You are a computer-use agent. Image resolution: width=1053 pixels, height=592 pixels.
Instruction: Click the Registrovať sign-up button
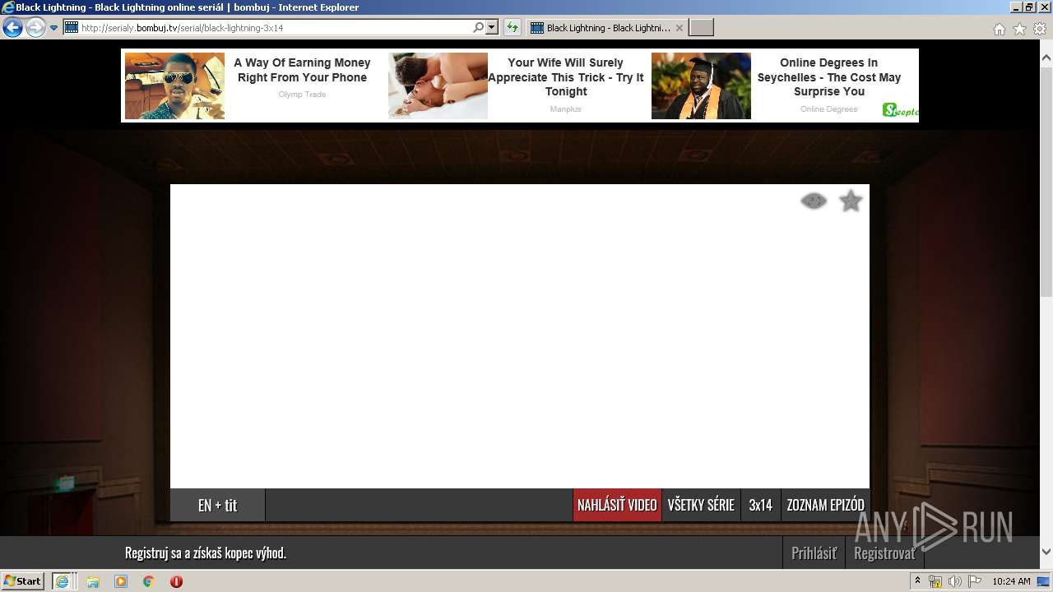point(884,553)
